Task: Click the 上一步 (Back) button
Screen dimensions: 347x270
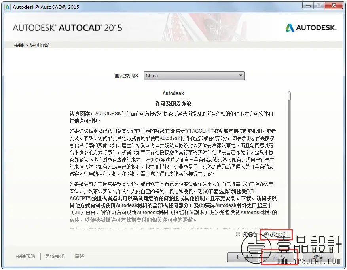Action: tap(243, 257)
